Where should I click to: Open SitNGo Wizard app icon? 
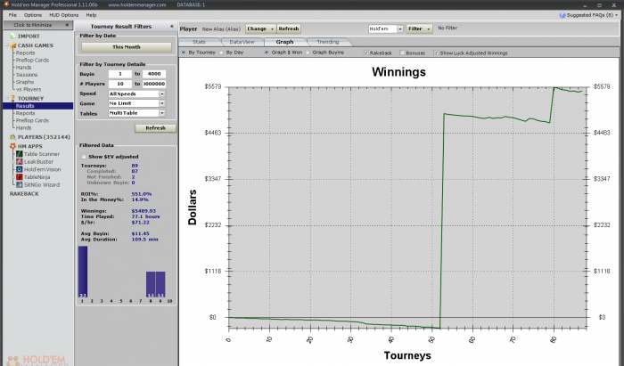pos(19,185)
